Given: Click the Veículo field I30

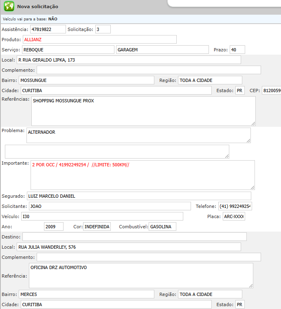Looking at the screenshot, I should coord(102,216).
